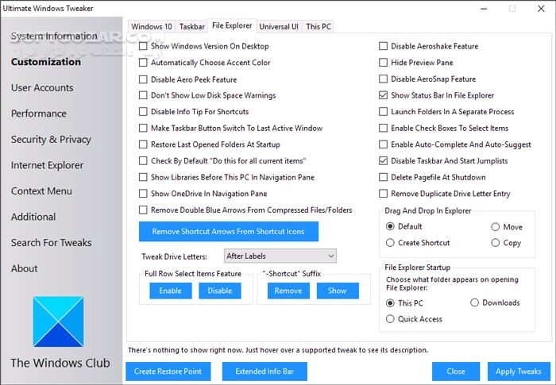
Task: Switch to the Taskbar tab
Action: tap(191, 26)
